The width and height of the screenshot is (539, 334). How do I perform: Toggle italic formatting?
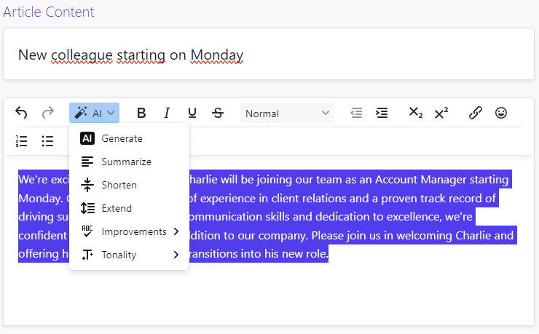click(x=167, y=113)
